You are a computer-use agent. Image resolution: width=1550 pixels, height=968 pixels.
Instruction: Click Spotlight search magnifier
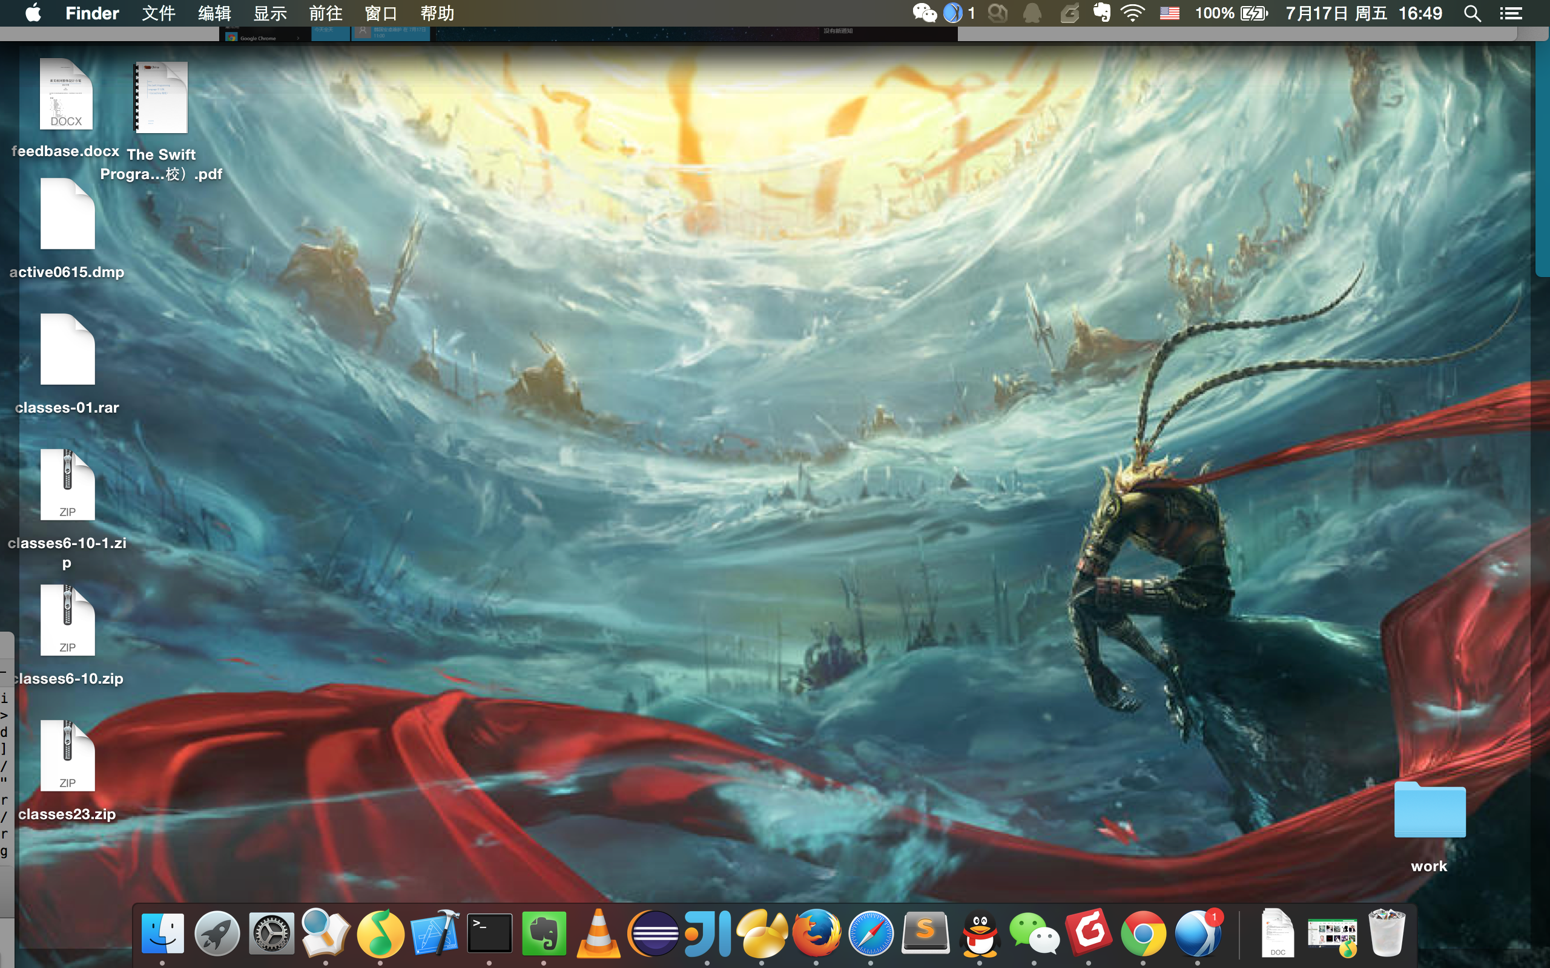click(1472, 13)
